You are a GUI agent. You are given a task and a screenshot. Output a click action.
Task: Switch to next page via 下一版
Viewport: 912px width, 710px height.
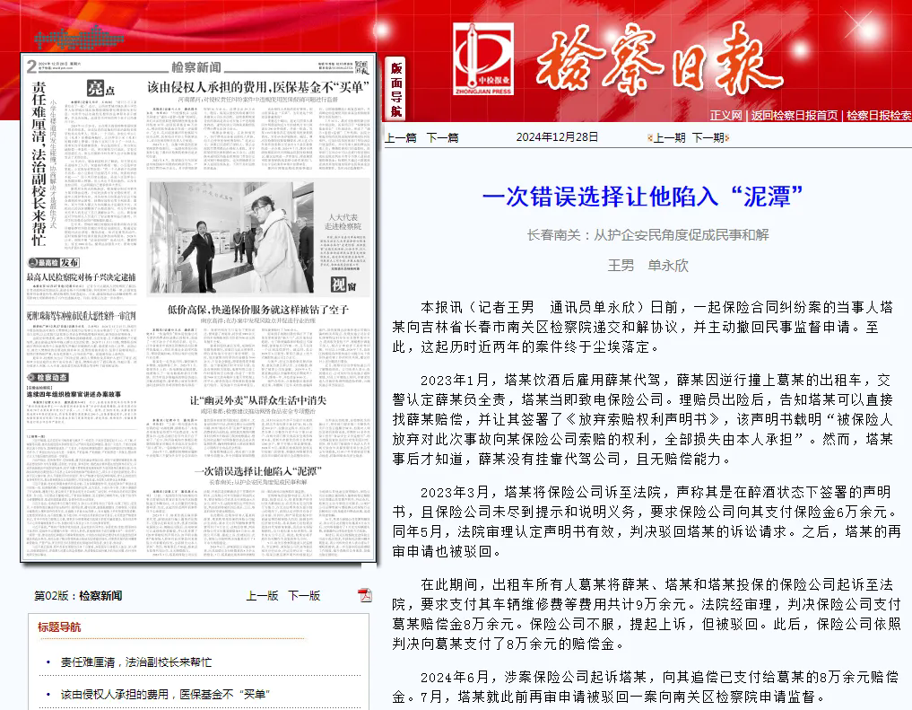[306, 594]
